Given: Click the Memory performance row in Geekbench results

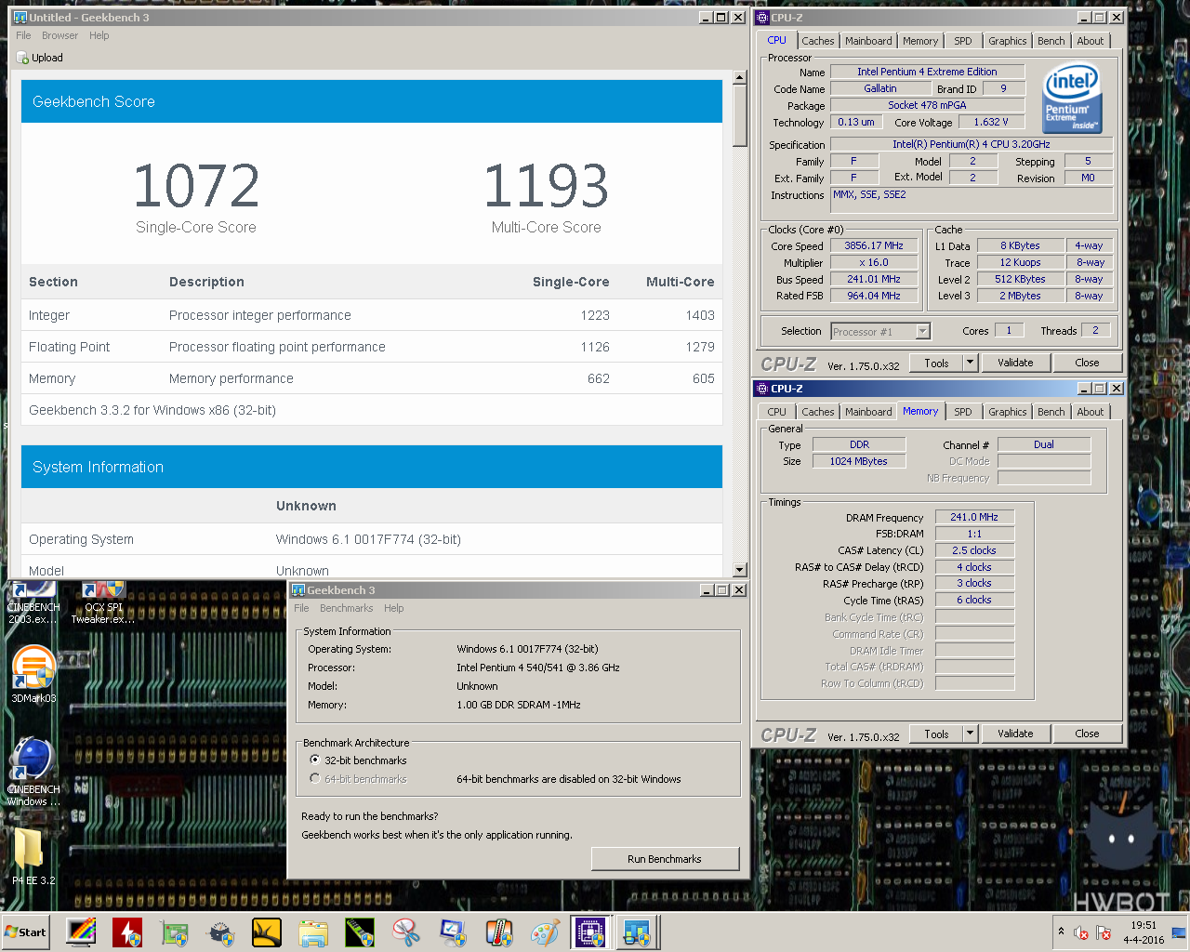Looking at the screenshot, I should 372,378.
